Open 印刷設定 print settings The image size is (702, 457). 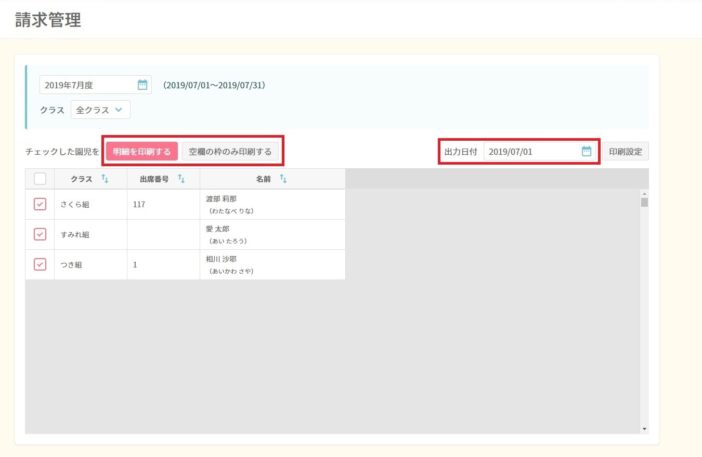click(626, 151)
